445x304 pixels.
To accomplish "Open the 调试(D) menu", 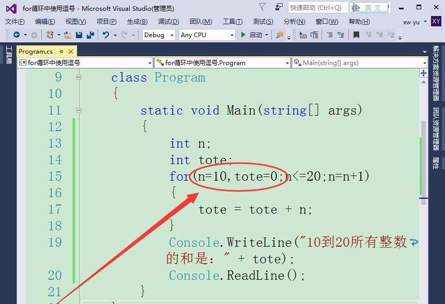I will coord(168,22).
